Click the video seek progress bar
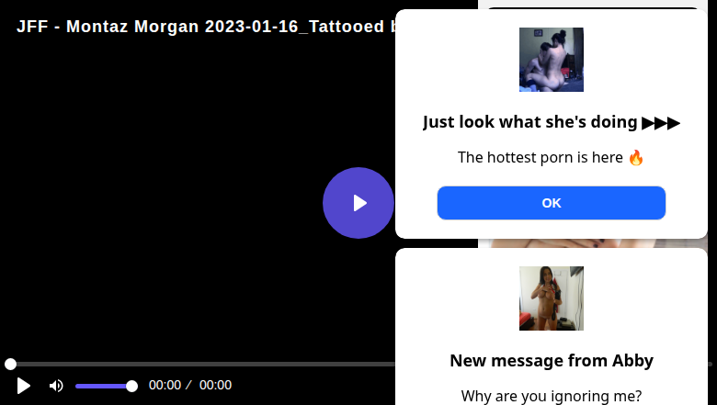 [202, 365]
